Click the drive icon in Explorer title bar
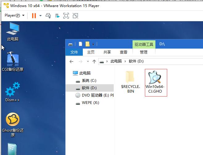Screen dimensions: 203x155 pyautogui.click(x=70, y=45)
